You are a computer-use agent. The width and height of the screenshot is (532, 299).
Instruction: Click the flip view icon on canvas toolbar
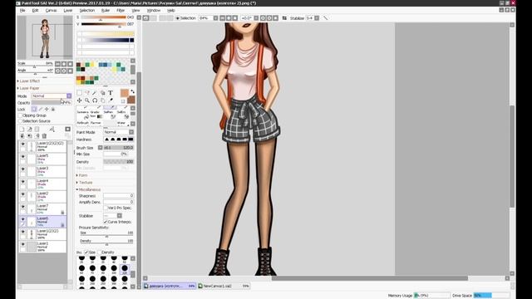[284, 18]
